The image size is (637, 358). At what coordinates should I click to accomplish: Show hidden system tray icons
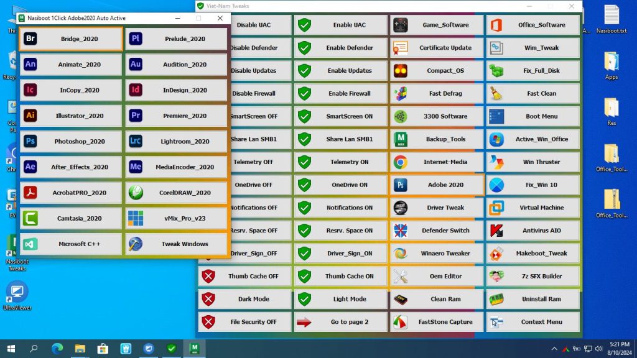(554, 349)
